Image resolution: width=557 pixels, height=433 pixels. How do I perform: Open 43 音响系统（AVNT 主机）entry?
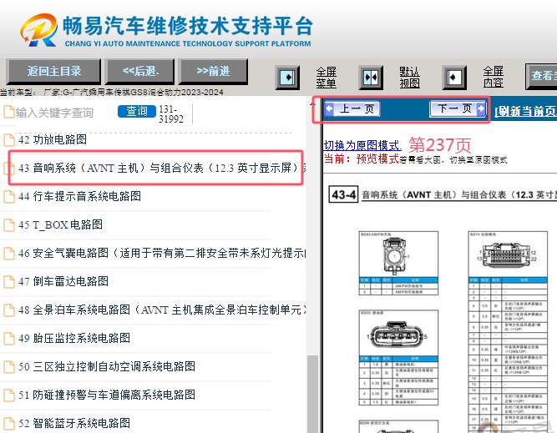[162, 168]
